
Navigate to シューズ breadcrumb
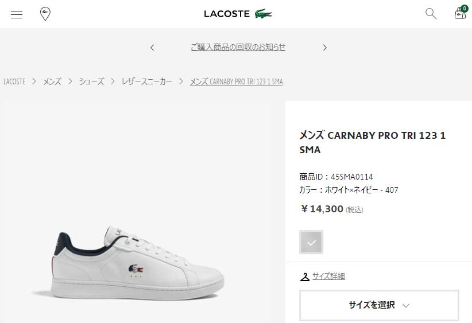click(92, 81)
